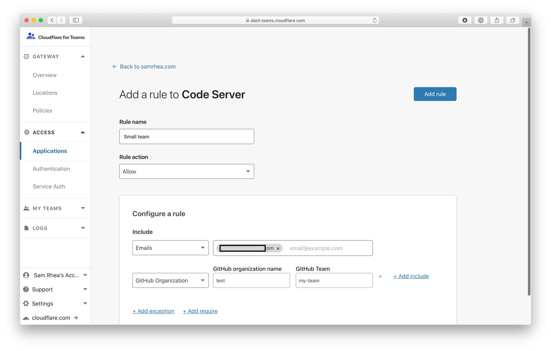
Task: Remove the email chip with its x
Action: pos(278,248)
